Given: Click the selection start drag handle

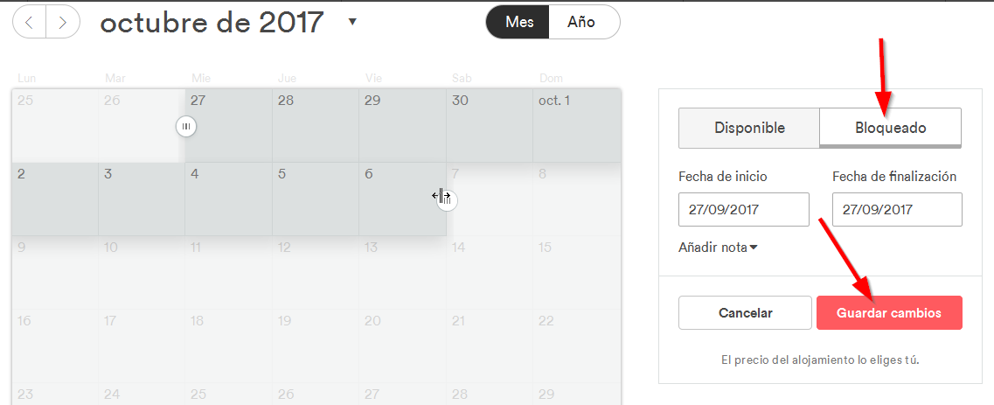Looking at the screenshot, I should [185, 127].
